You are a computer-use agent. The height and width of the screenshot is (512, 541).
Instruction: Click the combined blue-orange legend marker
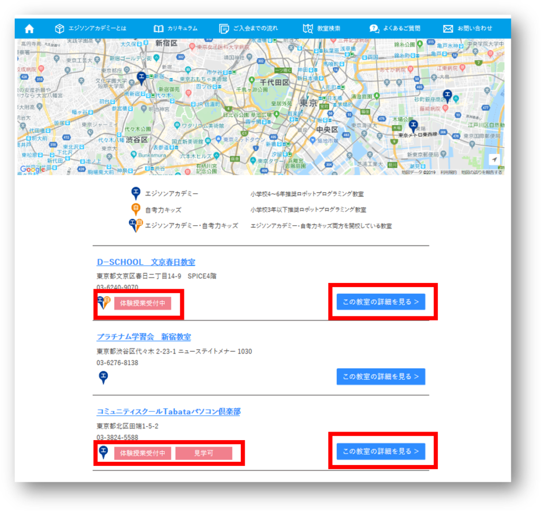(x=136, y=226)
